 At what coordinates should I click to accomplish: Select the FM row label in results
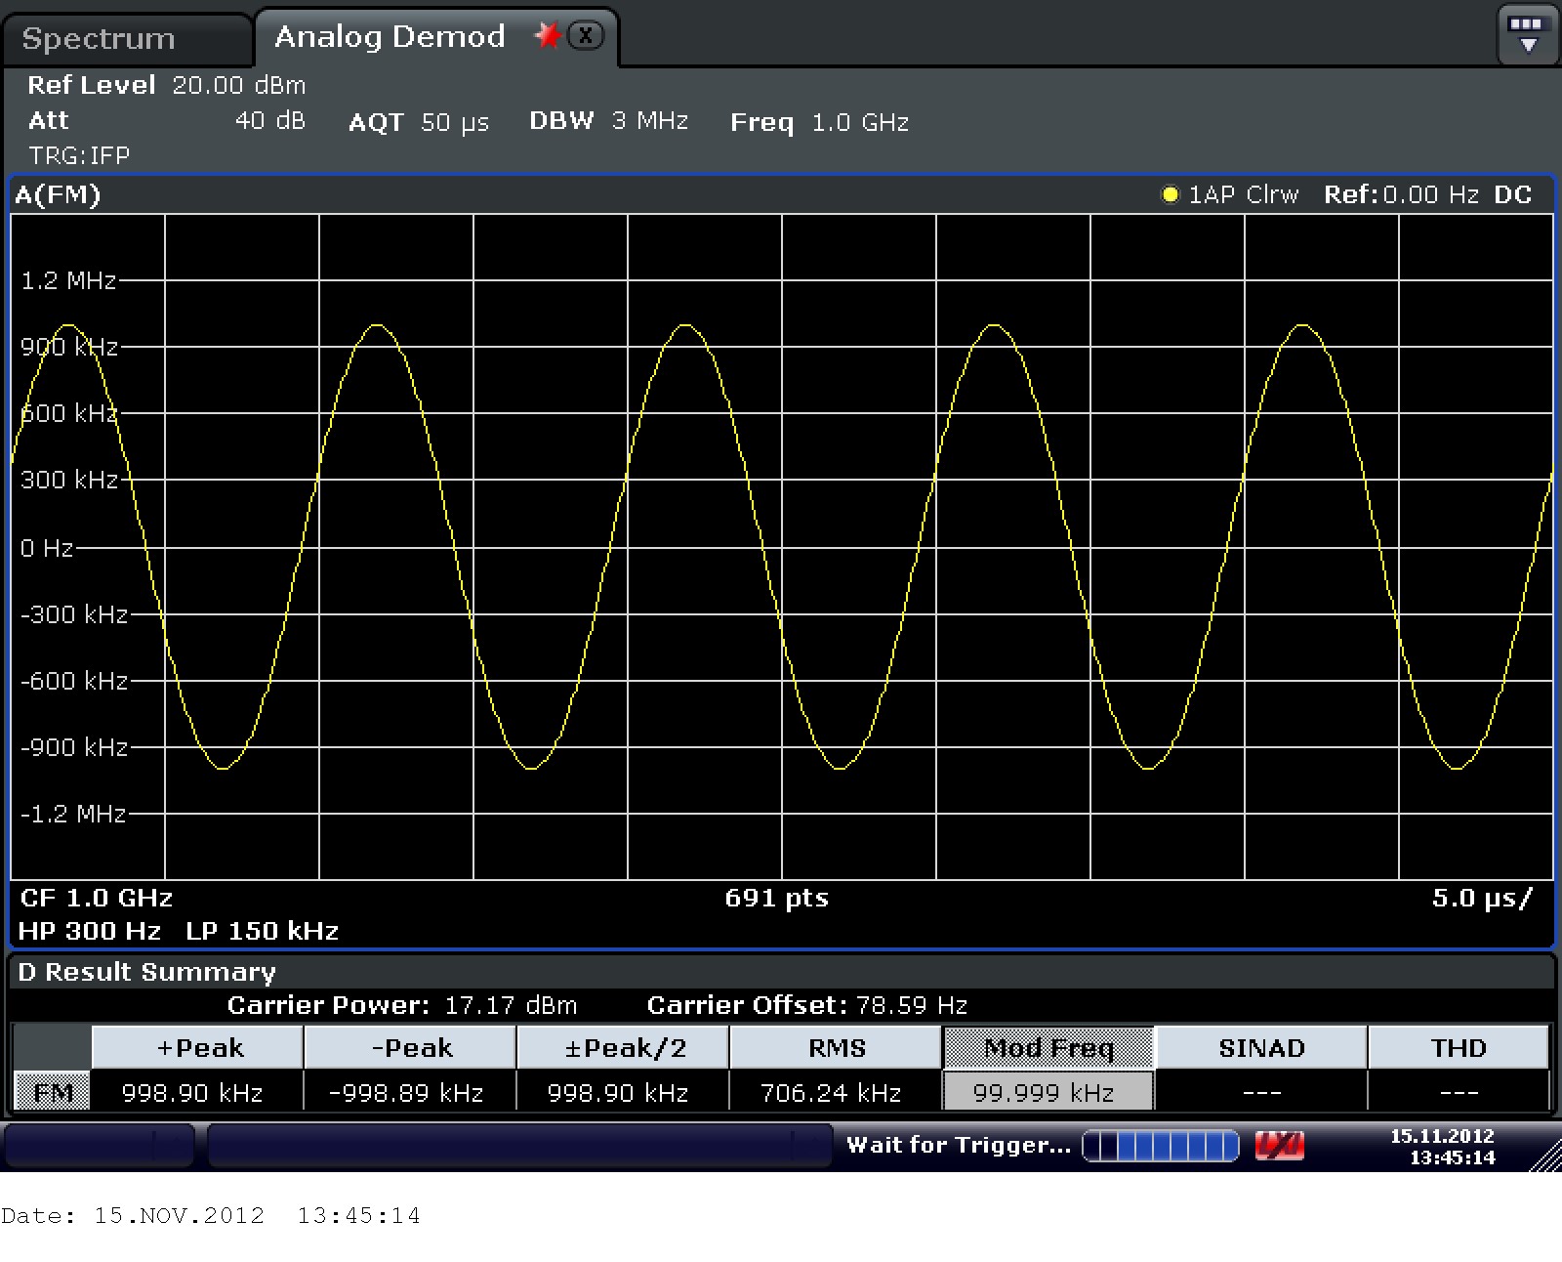53,1092
